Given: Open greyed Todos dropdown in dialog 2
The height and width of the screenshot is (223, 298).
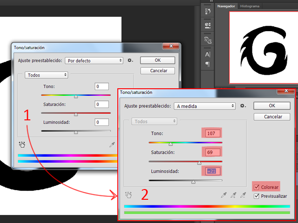Looking at the screenshot, I should (x=154, y=121).
